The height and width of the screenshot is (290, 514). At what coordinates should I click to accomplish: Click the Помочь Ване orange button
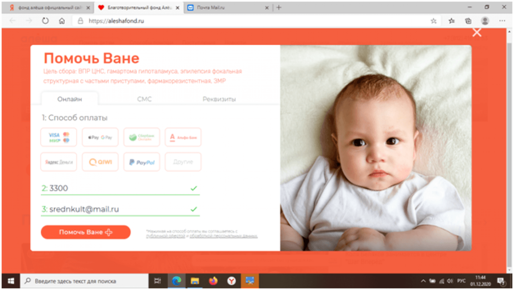point(85,232)
